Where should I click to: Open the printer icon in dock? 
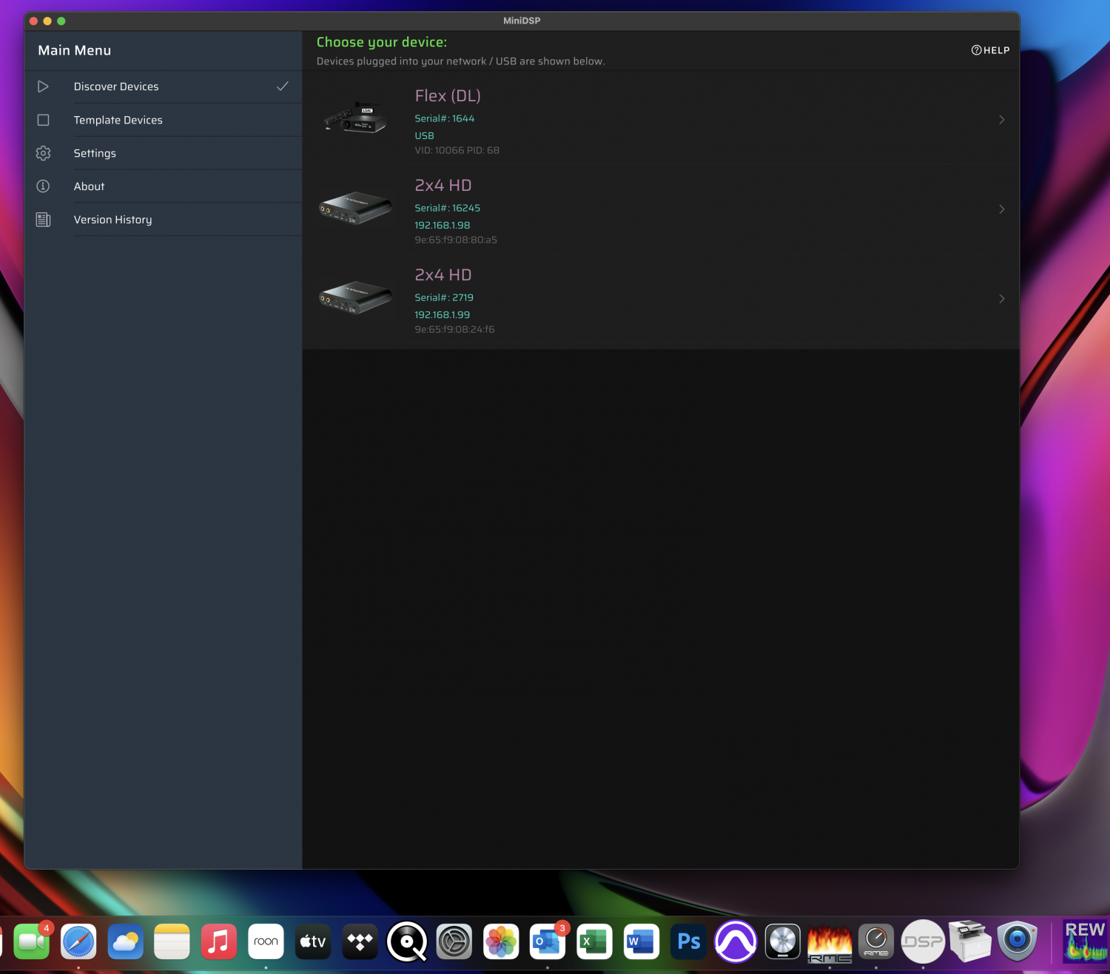(x=970, y=941)
